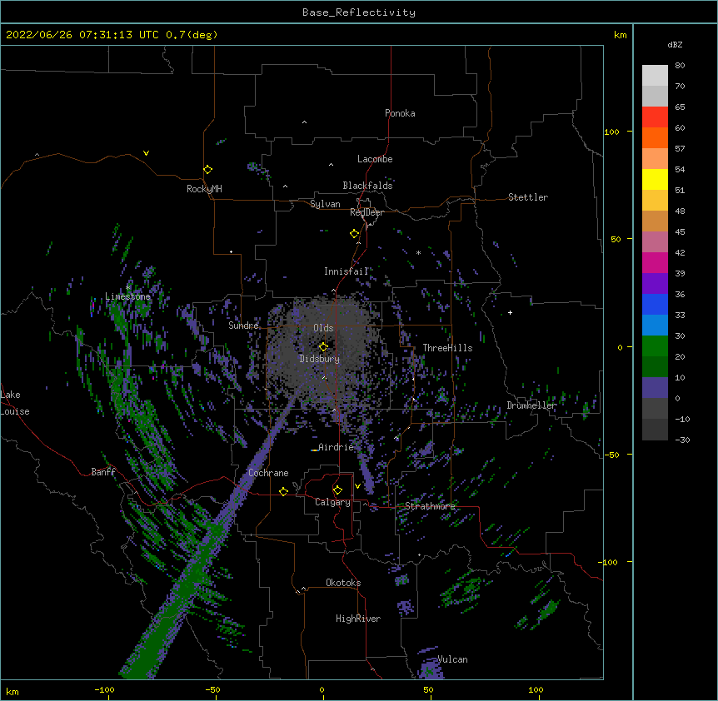
Task: Click the white asterisk marker east of Innisfail
Action: pos(418,252)
